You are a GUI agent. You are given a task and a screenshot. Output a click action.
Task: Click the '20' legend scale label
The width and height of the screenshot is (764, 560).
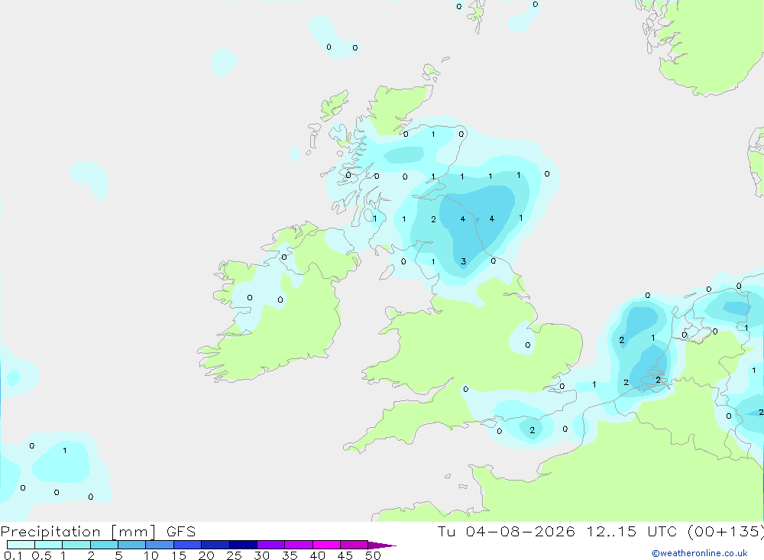pyautogui.click(x=206, y=555)
